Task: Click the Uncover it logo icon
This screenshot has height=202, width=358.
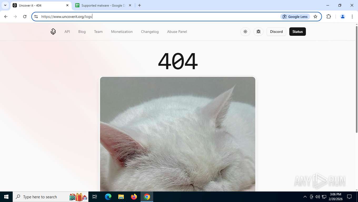Action: (53, 32)
